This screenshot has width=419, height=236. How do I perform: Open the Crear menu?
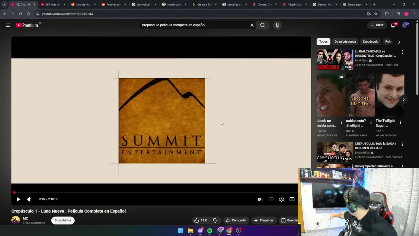376,25
